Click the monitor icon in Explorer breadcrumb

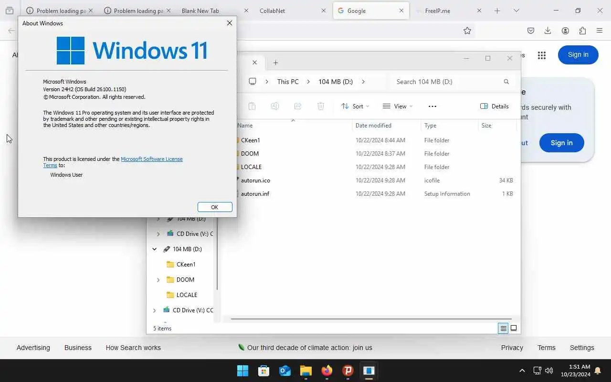[253, 82]
